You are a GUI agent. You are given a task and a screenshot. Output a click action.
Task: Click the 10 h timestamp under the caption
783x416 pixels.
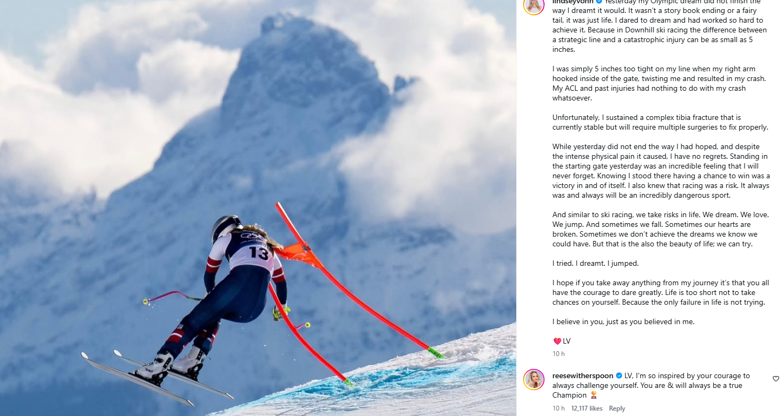click(x=558, y=354)
